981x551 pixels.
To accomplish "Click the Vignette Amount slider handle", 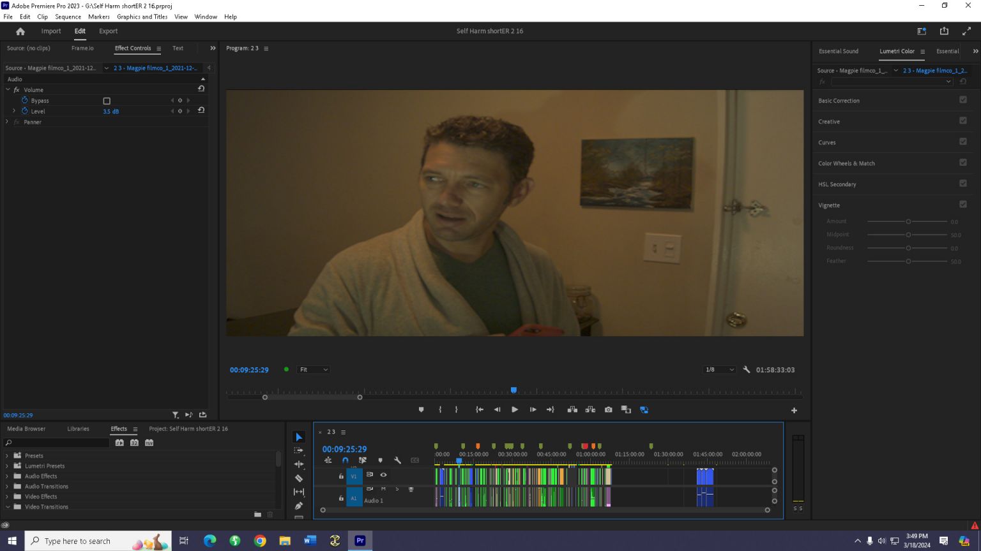I will point(908,222).
